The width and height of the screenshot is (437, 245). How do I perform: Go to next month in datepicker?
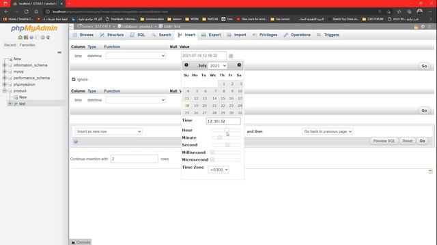[x=239, y=65]
